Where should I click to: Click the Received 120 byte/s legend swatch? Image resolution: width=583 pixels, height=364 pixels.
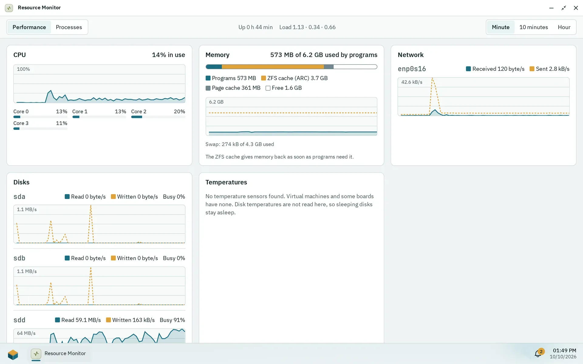pos(469,69)
